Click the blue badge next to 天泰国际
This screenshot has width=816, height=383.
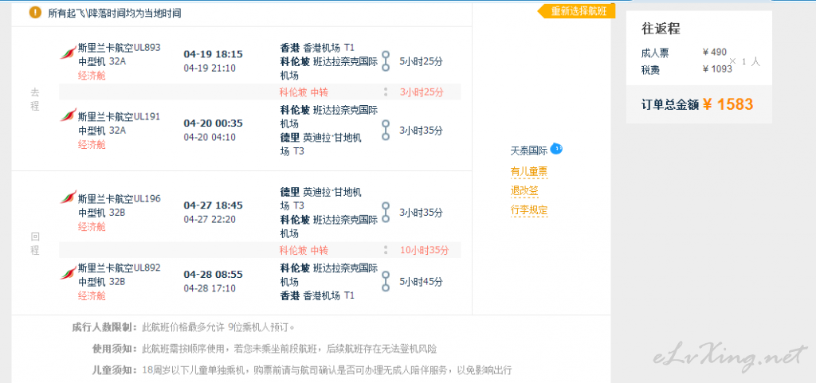click(557, 149)
